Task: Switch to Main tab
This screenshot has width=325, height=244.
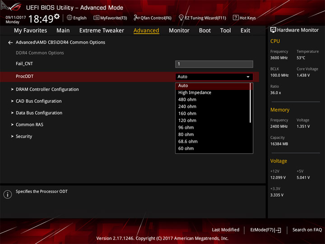Action: coord(63,31)
